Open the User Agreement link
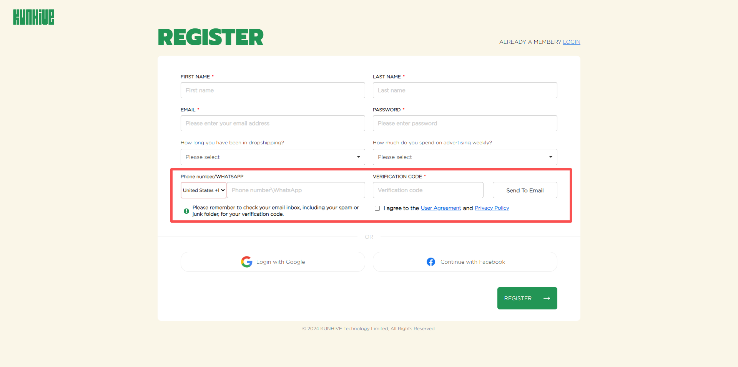Screen dimensions: 738x367 [x=441, y=208]
